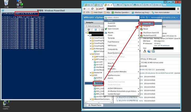Select Snapshots in the Actions menu
Viewport: 191px width, 112px height.
pos(122,26)
